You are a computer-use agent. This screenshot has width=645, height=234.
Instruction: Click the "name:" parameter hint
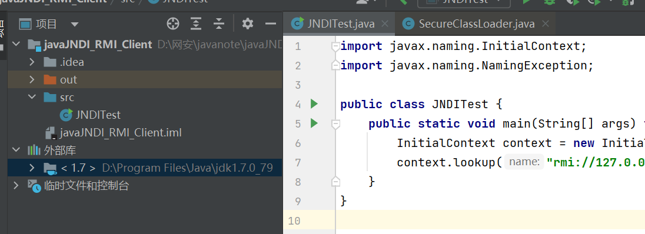(x=524, y=162)
